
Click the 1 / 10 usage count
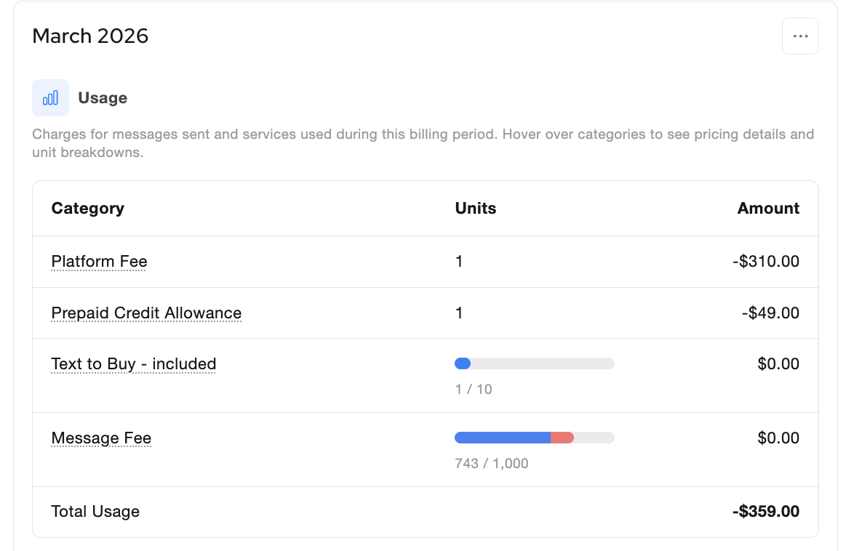(474, 390)
